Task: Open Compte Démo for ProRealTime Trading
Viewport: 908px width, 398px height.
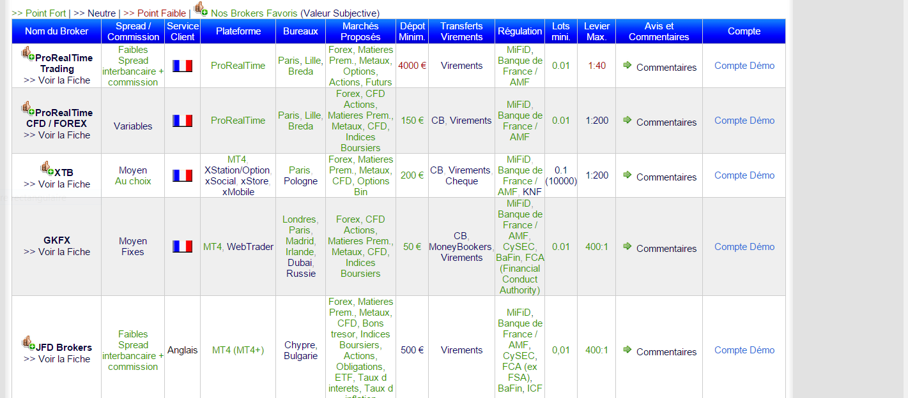Action: [x=744, y=66]
